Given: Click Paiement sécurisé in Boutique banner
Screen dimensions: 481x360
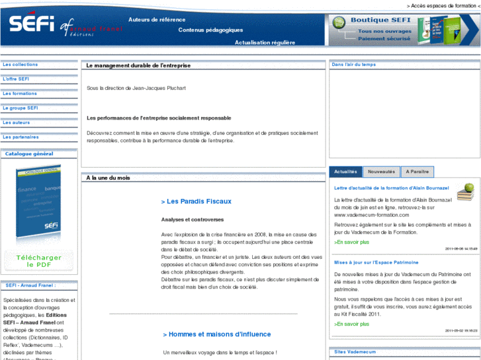Looking at the screenshot, I should 384,39.
